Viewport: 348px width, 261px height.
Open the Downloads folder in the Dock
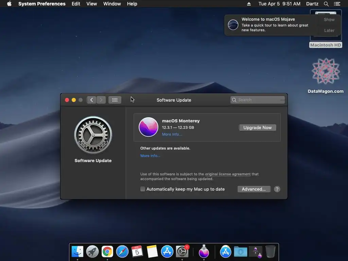click(x=241, y=252)
